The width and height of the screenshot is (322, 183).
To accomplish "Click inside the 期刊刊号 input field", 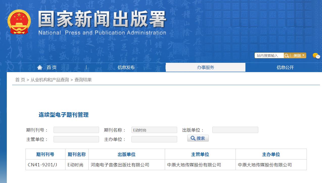I will click(x=76, y=130).
